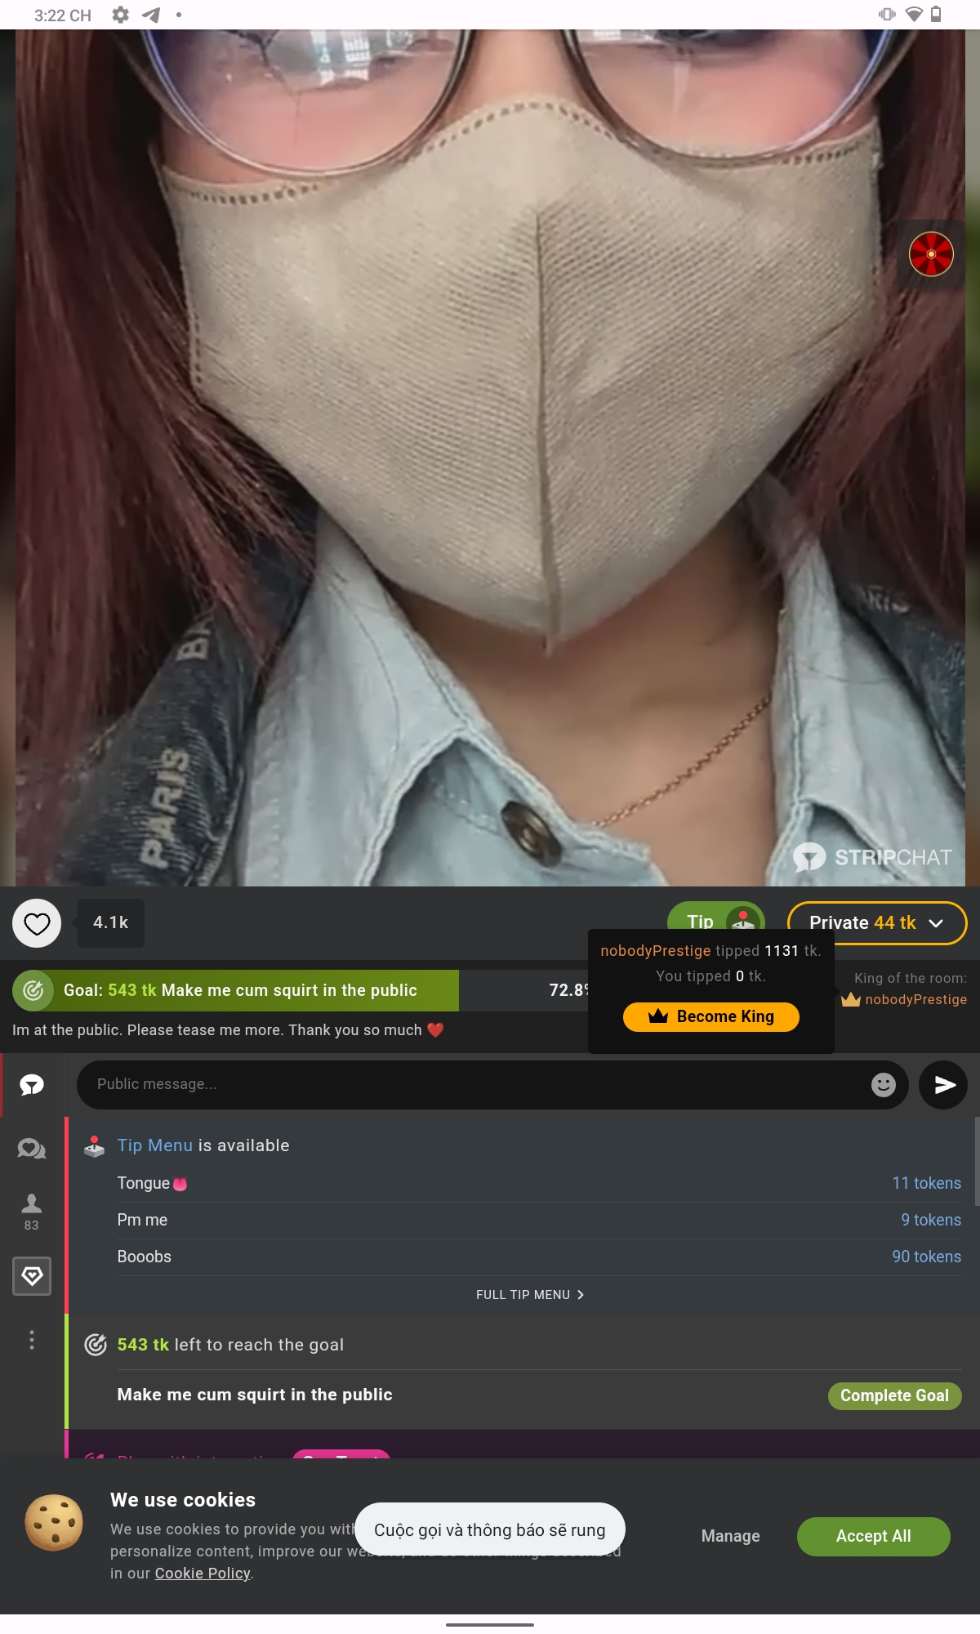The image size is (980, 1634).
Task: Select the Tongue 11 tokens item
Action: (539, 1183)
